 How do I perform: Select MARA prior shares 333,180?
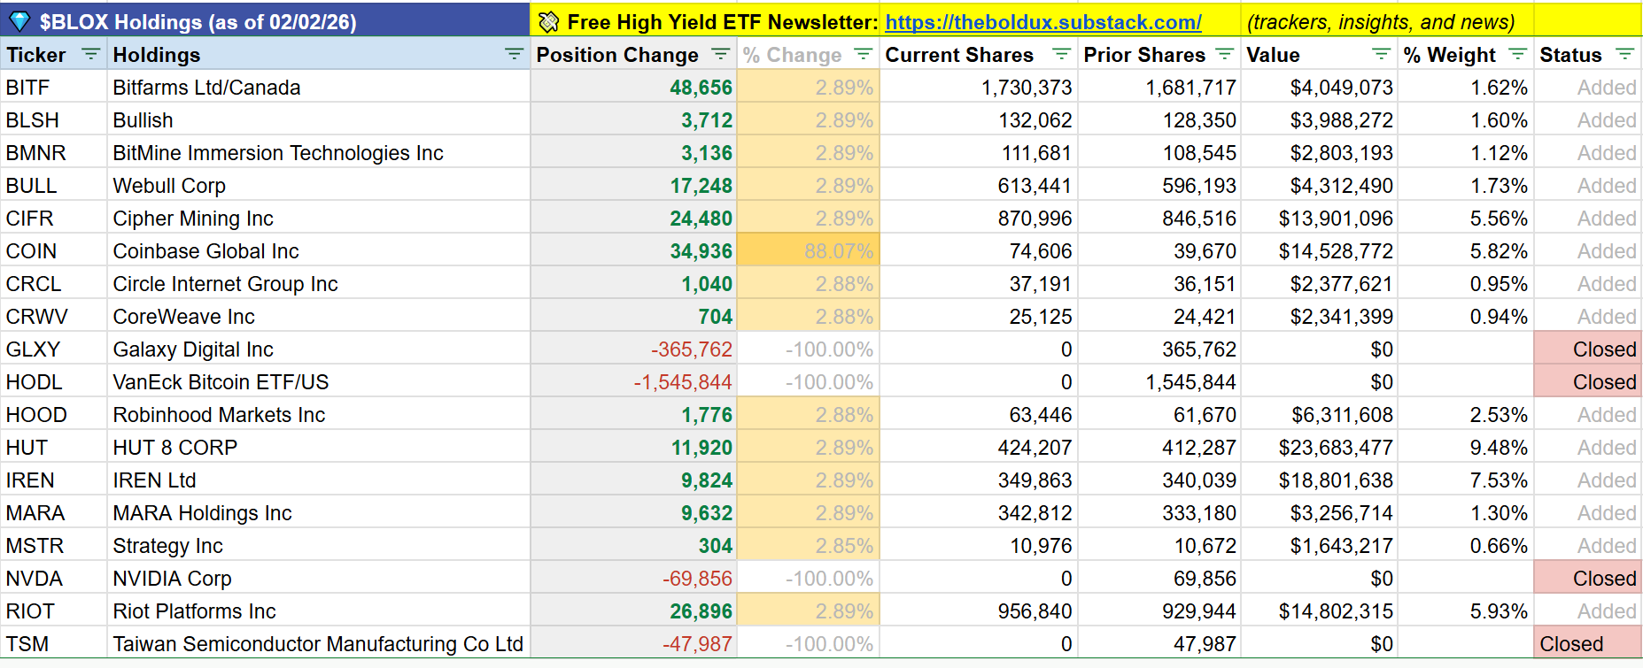tap(1159, 512)
